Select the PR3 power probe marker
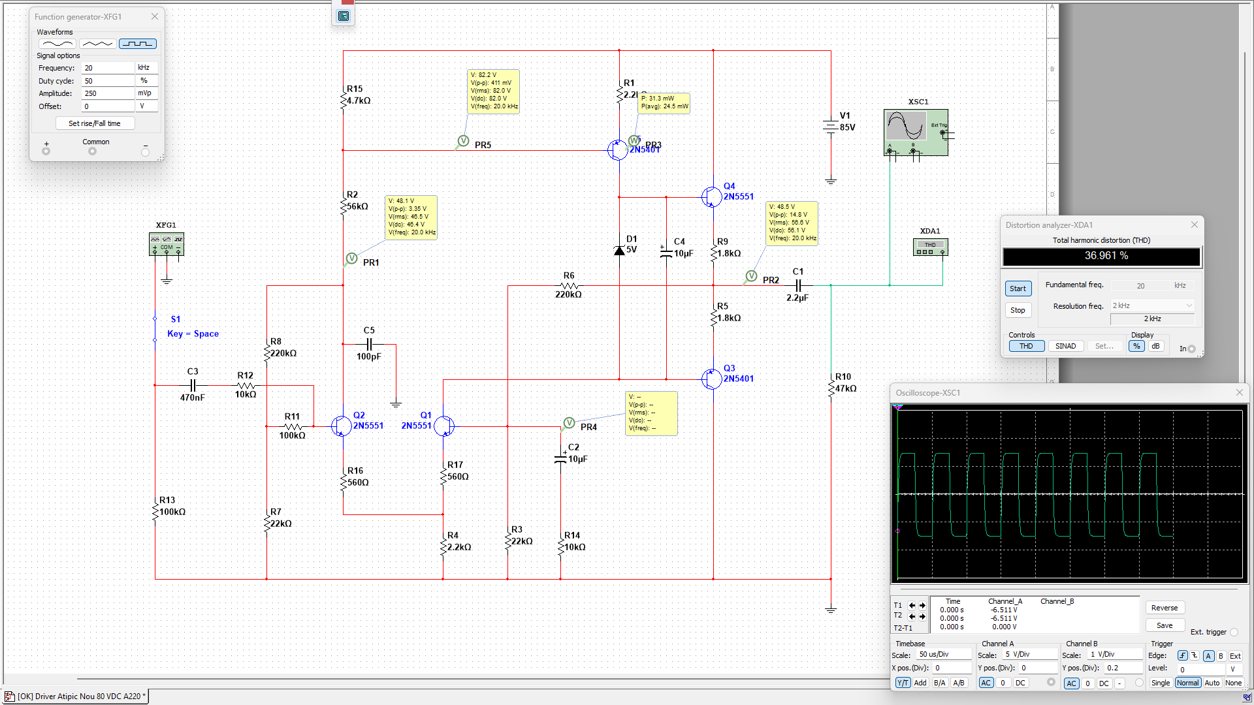The width and height of the screenshot is (1254, 705). coord(634,140)
